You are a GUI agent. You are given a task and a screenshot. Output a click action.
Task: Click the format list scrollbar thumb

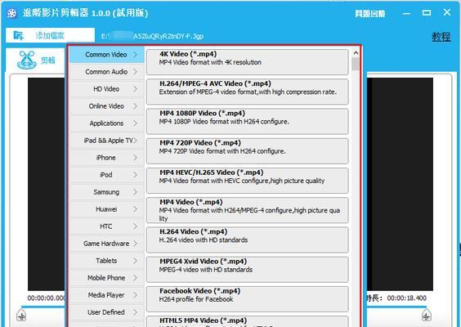pyautogui.click(x=356, y=64)
